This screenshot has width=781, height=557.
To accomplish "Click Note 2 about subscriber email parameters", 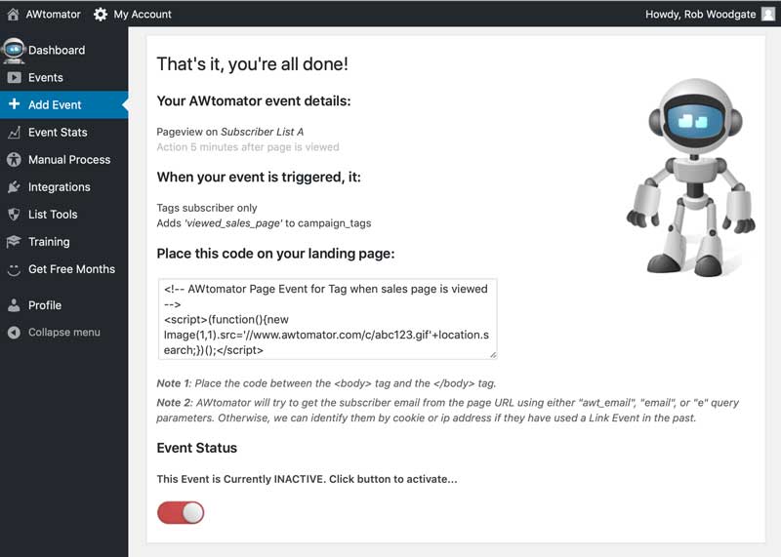I will click(x=447, y=410).
